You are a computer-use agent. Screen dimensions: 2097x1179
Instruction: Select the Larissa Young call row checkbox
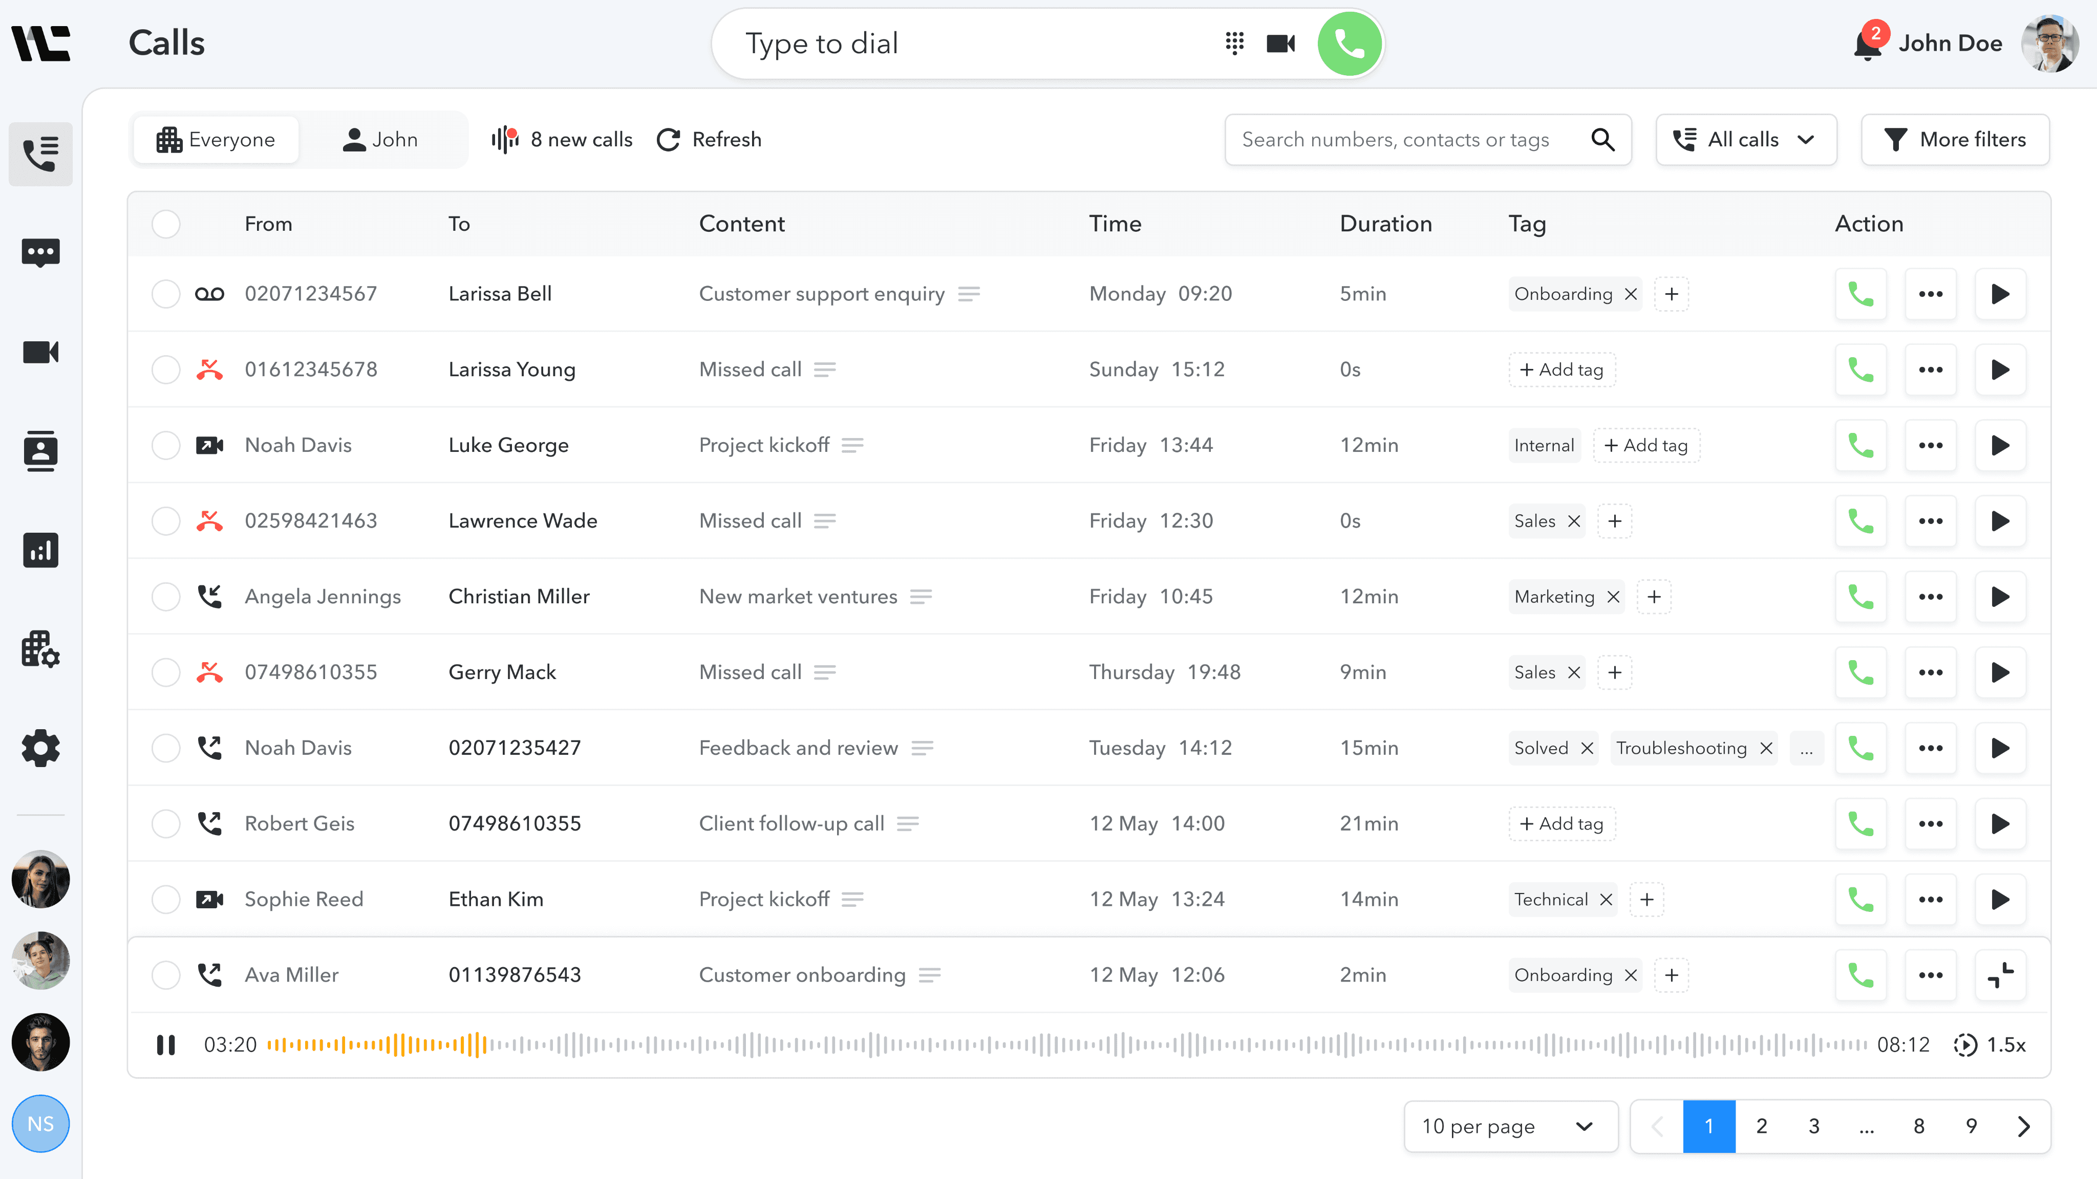(x=166, y=369)
